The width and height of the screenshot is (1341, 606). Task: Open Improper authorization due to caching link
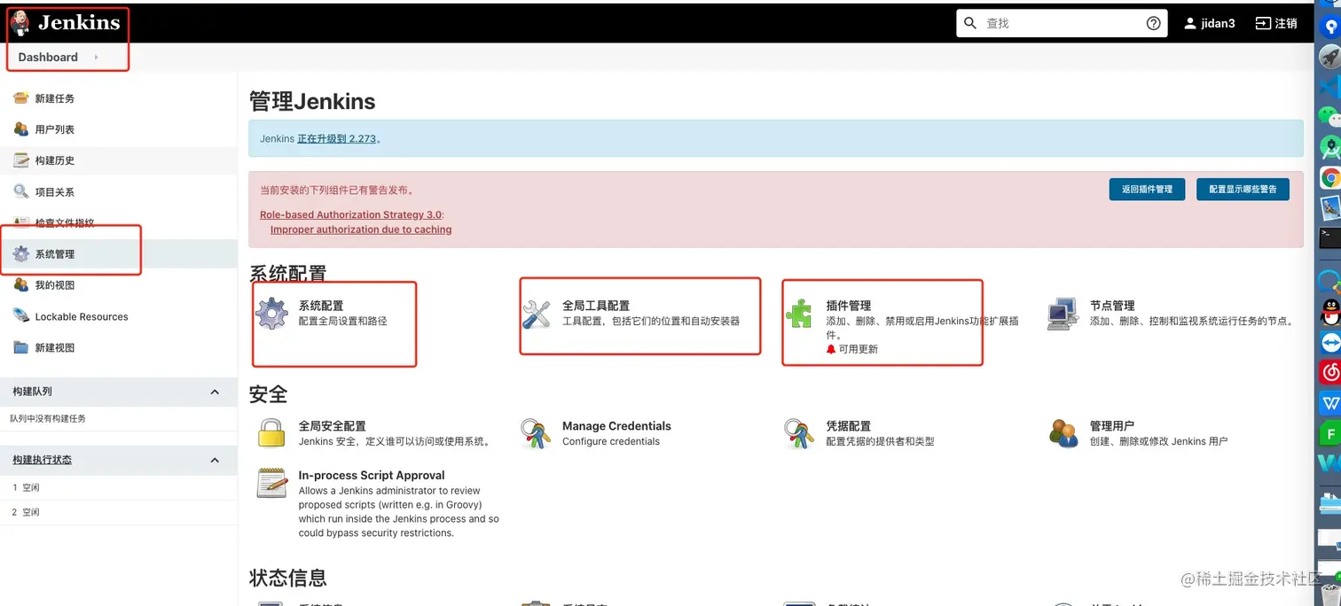[361, 229]
